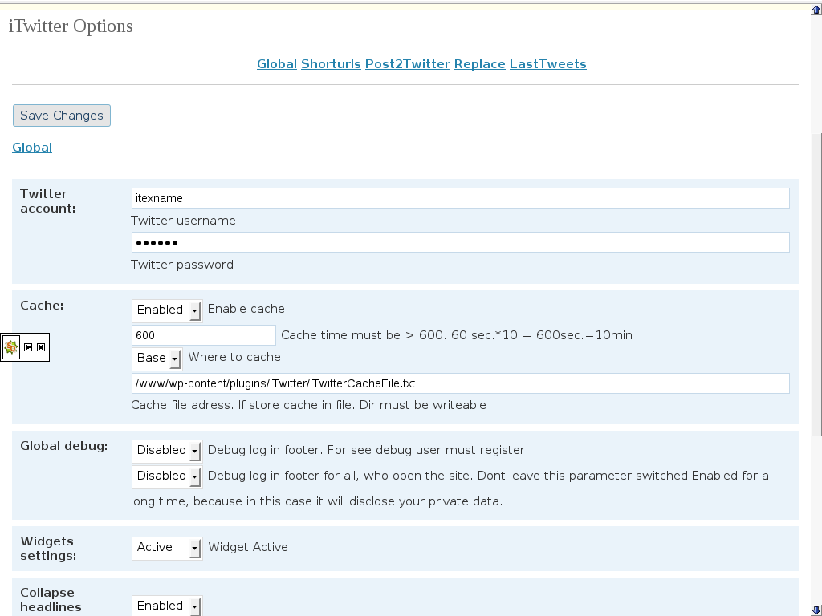Go to LastTweets section

(x=547, y=64)
